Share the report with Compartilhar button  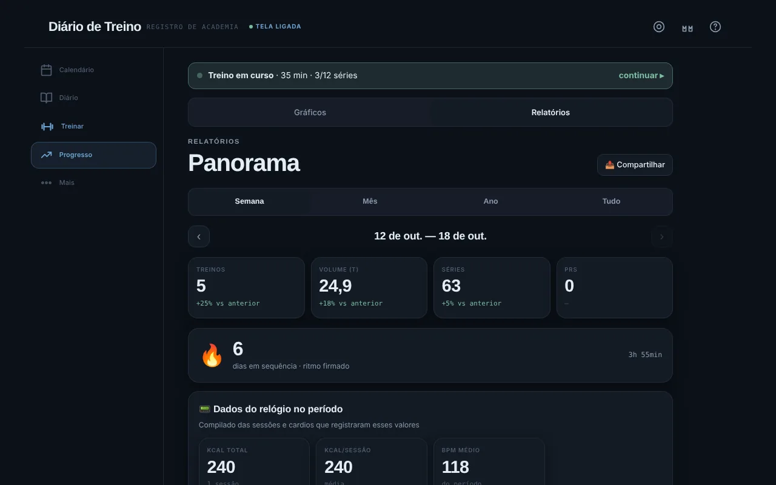coord(635,165)
